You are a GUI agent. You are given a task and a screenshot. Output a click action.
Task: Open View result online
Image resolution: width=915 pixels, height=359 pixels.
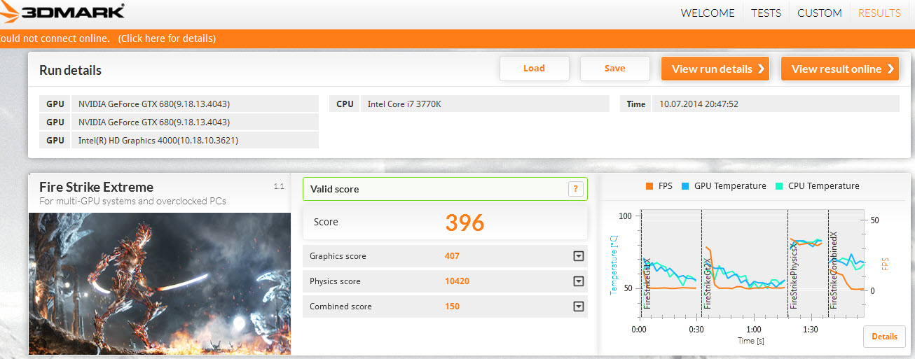(x=840, y=69)
